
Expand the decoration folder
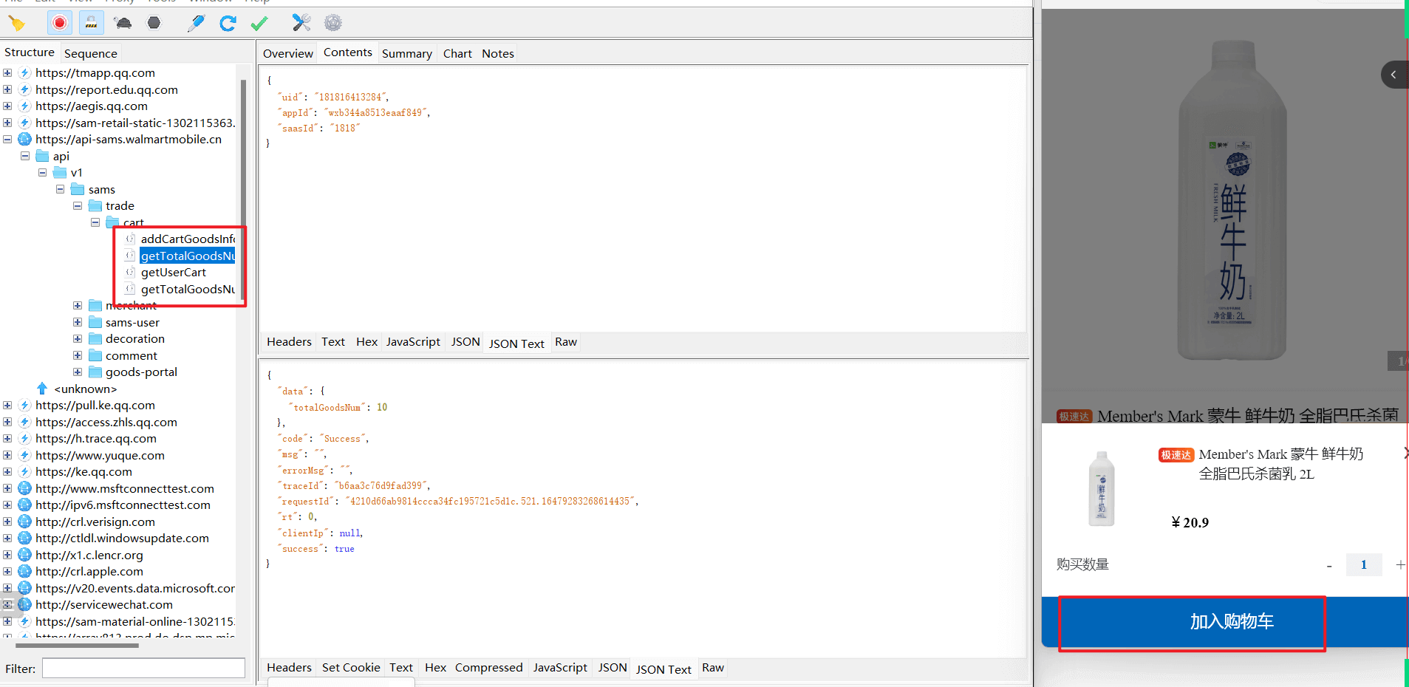coord(78,339)
